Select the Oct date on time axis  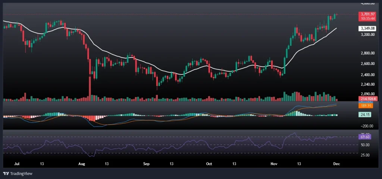click(209, 164)
